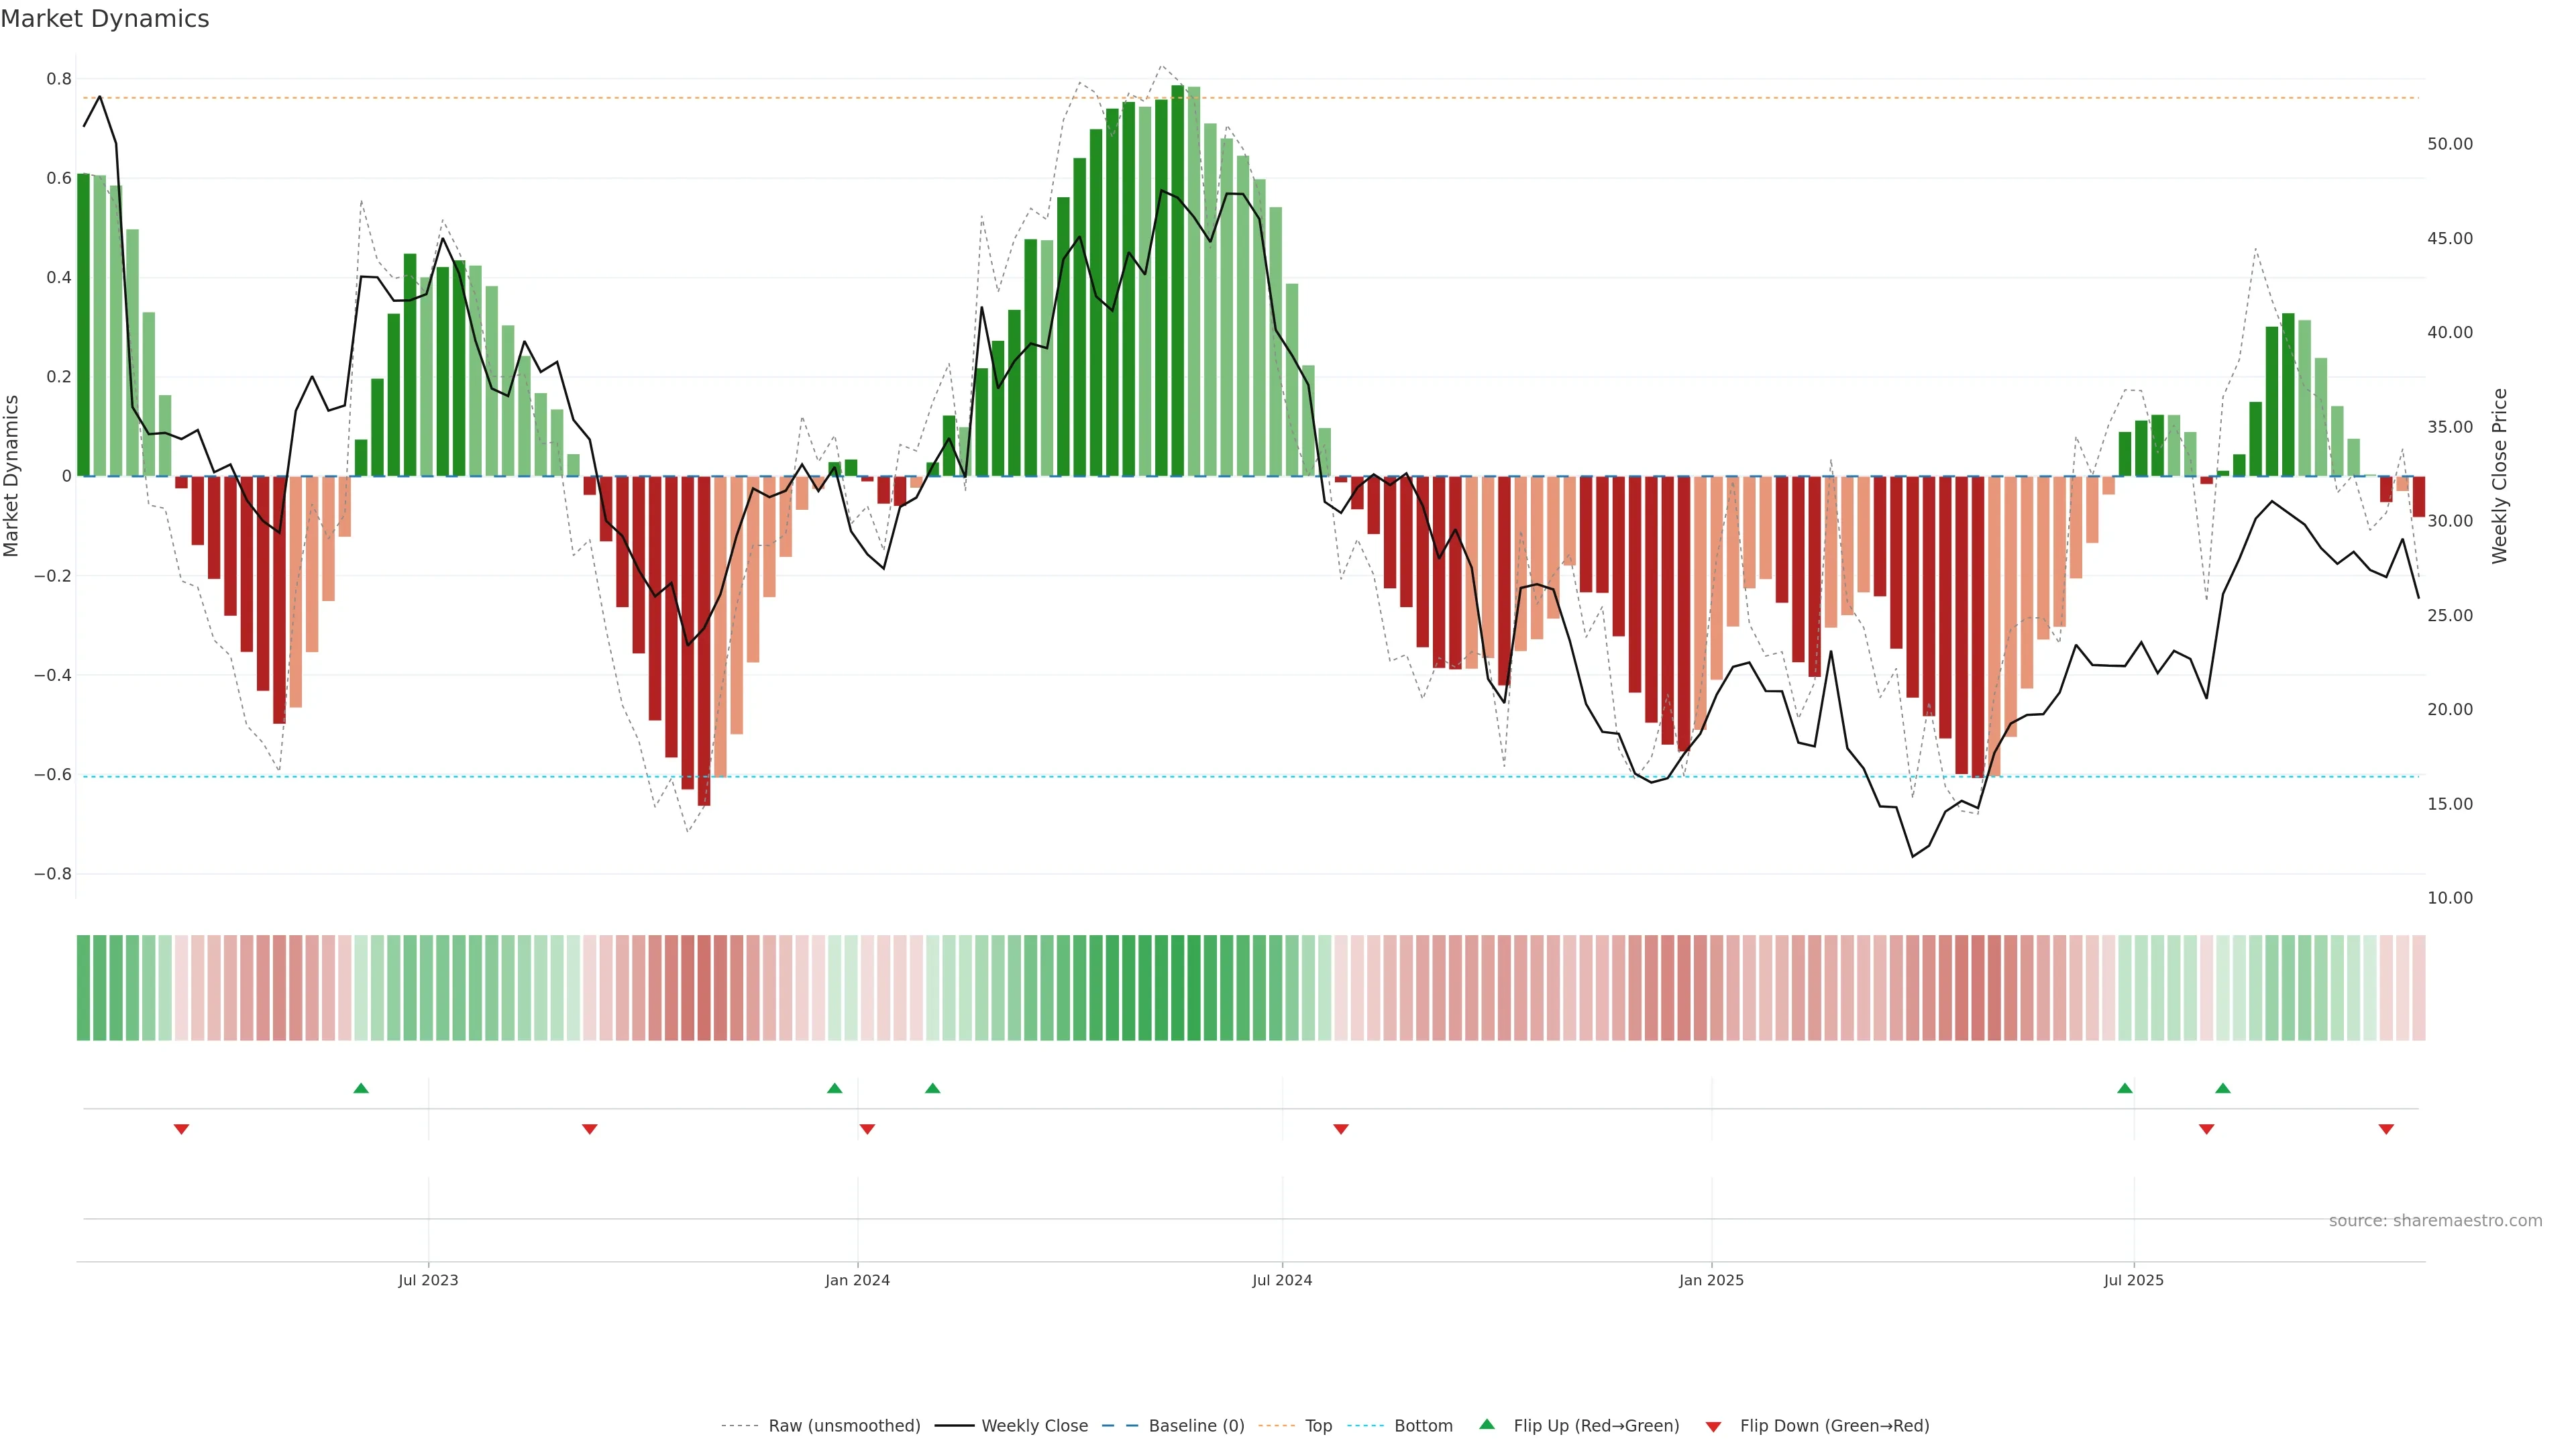Viewport: 2576px width, 1449px height.
Task: Click the green flip-up marker just before Jul 2025
Action: (x=2125, y=1088)
